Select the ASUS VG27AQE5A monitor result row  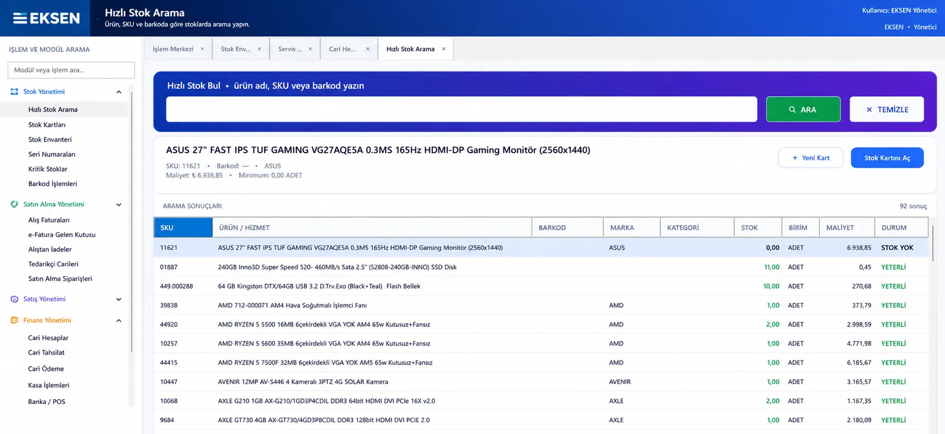click(541, 248)
